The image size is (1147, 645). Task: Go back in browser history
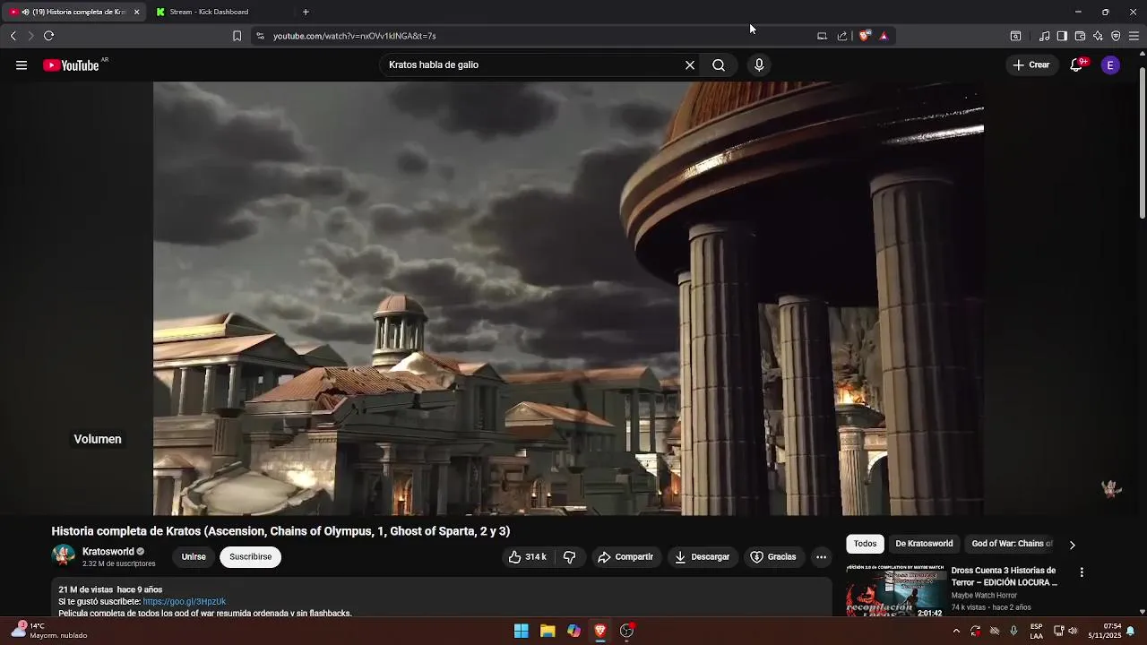tap(13, 36)
